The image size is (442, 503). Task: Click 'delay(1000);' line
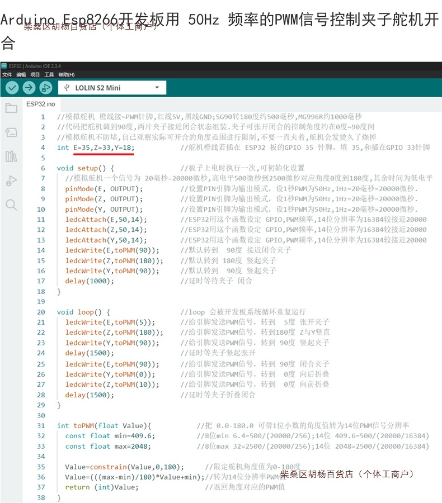coord(90,281)
